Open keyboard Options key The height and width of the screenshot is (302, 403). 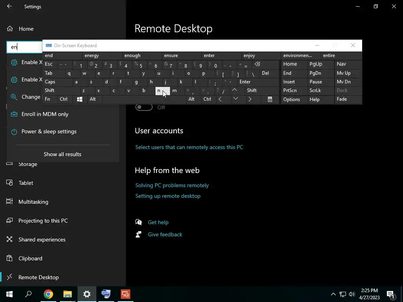tap(294, 99)
